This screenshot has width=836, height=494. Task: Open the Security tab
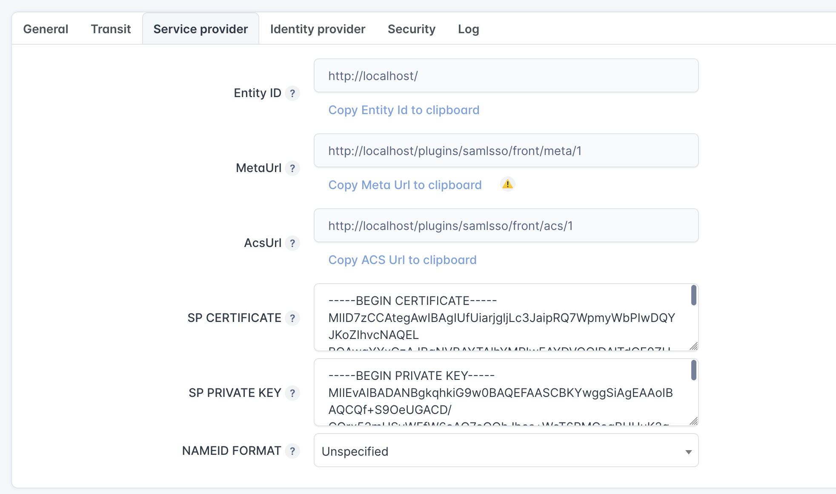coord(411,29)
